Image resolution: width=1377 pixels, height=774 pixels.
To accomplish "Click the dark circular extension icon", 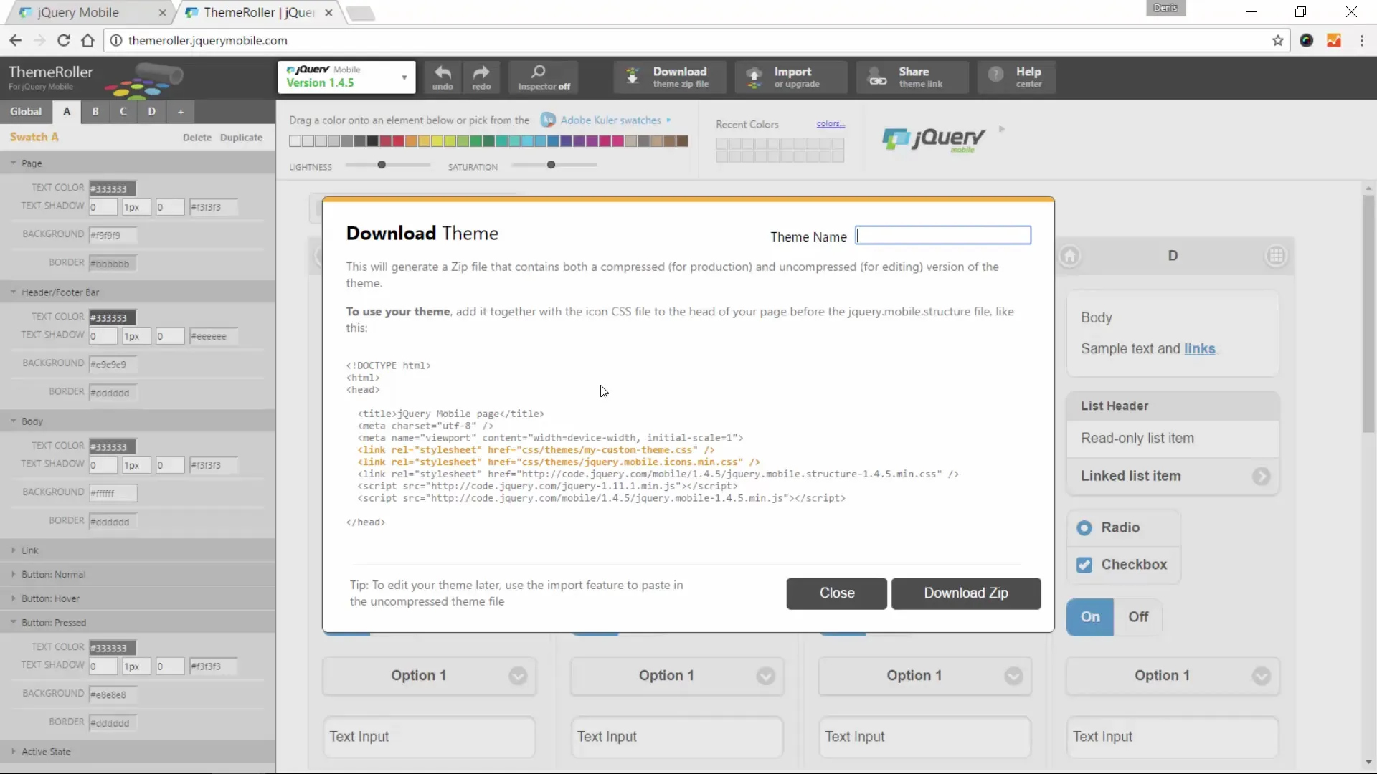I will click(x=1306, y=40).
